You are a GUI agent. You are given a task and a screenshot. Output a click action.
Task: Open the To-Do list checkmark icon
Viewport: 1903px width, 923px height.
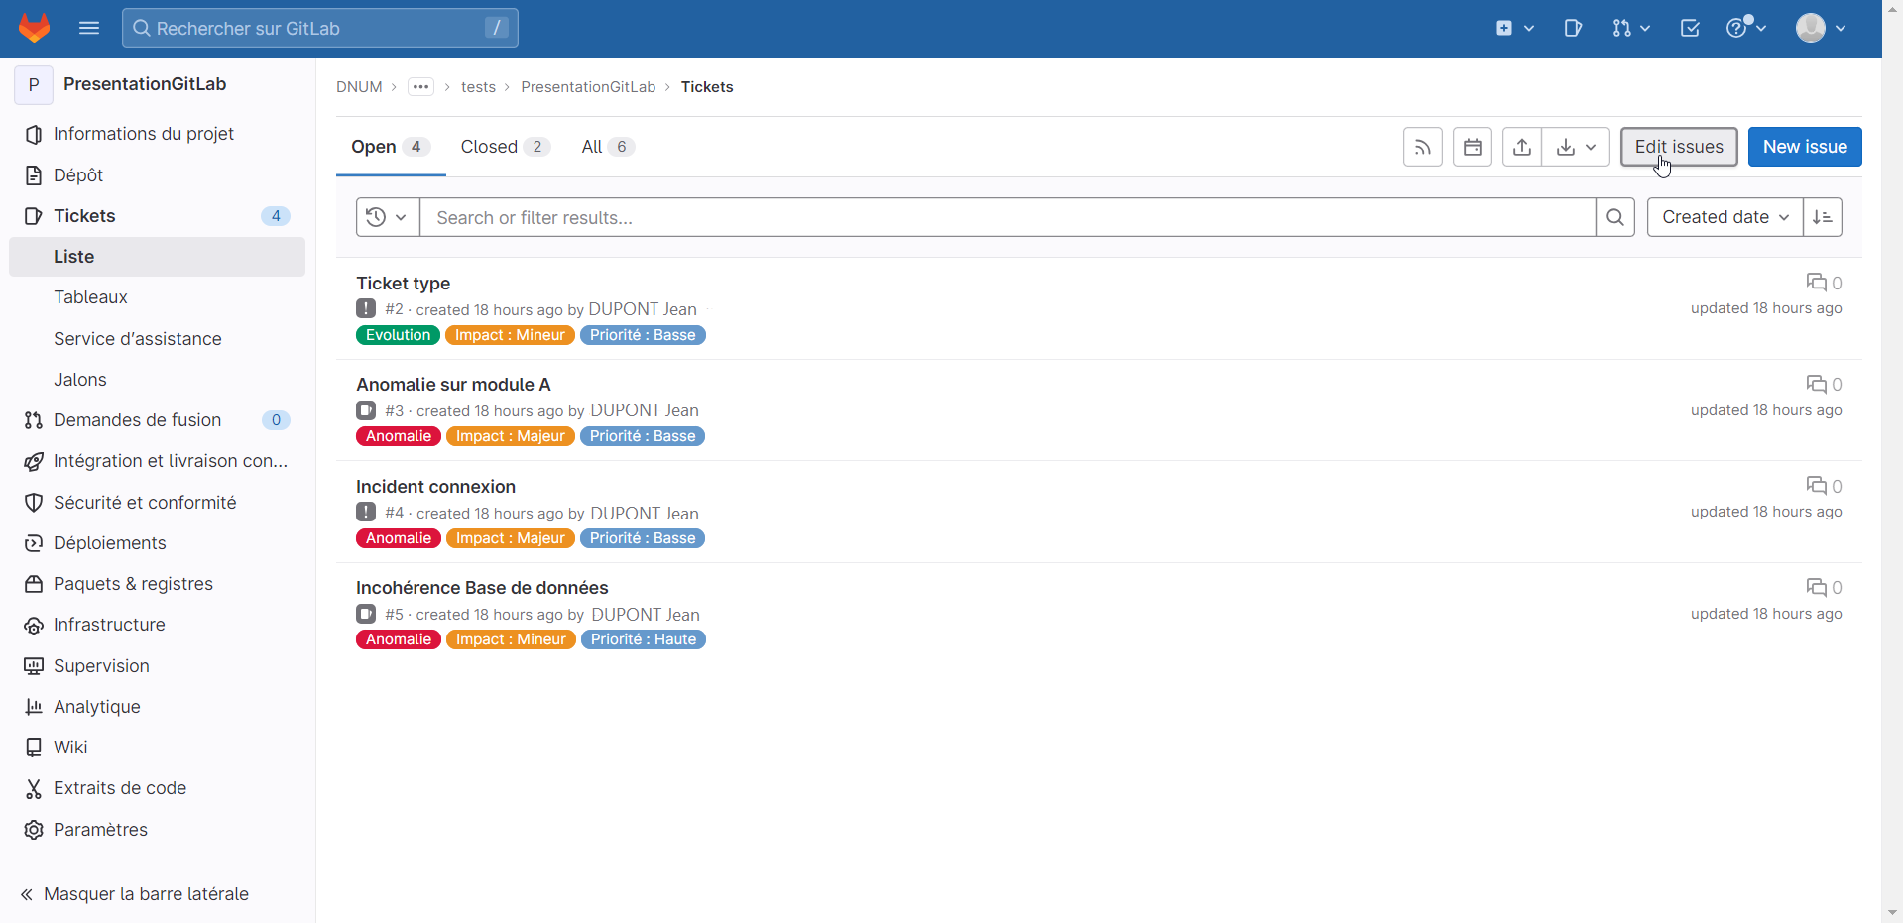coord(1690,28)
